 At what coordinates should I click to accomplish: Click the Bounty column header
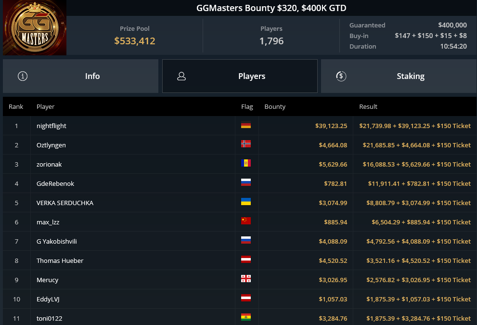275,107
